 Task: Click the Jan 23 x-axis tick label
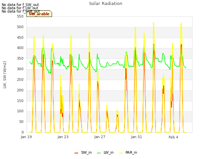(63, 137)
